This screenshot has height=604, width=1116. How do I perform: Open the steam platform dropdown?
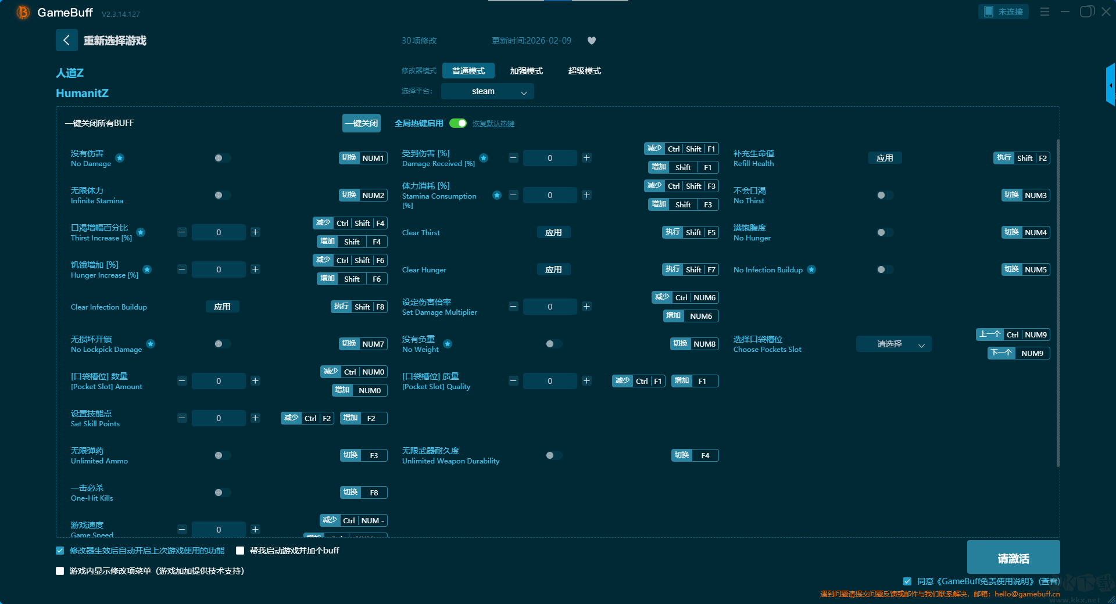click(x=487, y=91)
